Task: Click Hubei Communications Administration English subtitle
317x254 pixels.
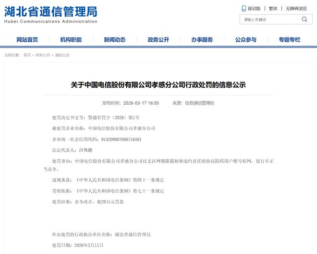Action: tap(51, 22)
